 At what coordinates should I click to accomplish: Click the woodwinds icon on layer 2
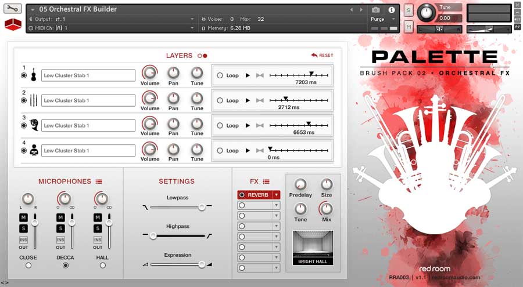34,100
